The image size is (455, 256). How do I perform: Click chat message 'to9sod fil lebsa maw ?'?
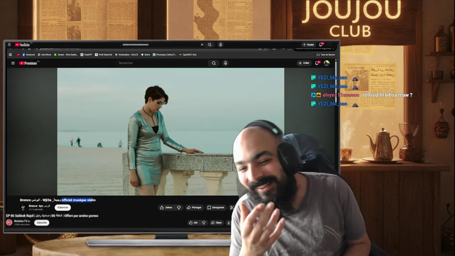[387, 95]
